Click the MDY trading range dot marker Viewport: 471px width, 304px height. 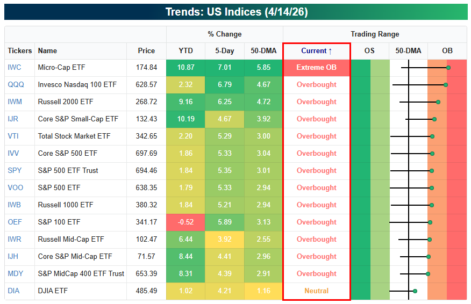point(428,274)
